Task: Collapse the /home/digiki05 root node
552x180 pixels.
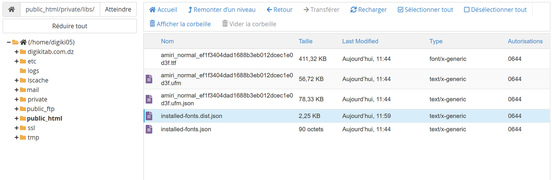Action: click(x=9, y=42)
